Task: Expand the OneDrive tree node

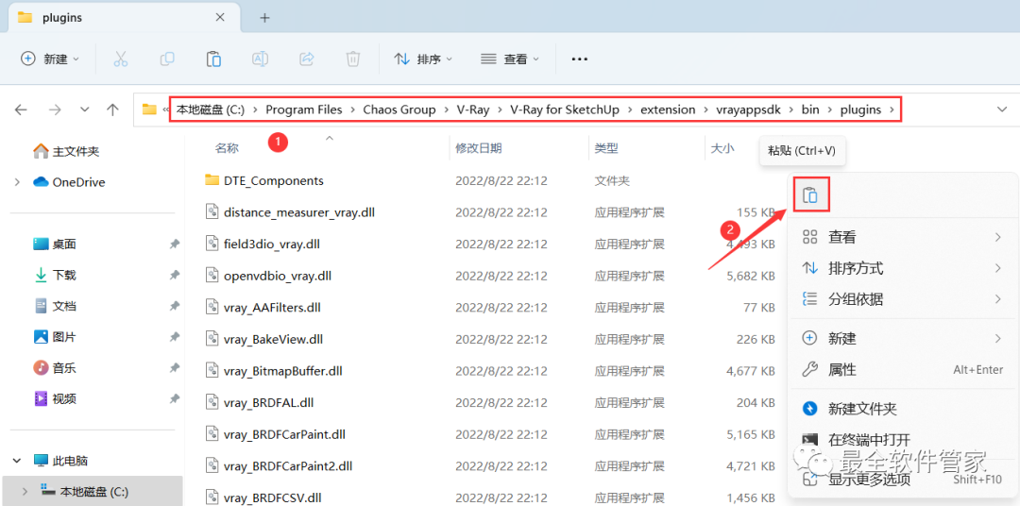Action: (17, 182)
